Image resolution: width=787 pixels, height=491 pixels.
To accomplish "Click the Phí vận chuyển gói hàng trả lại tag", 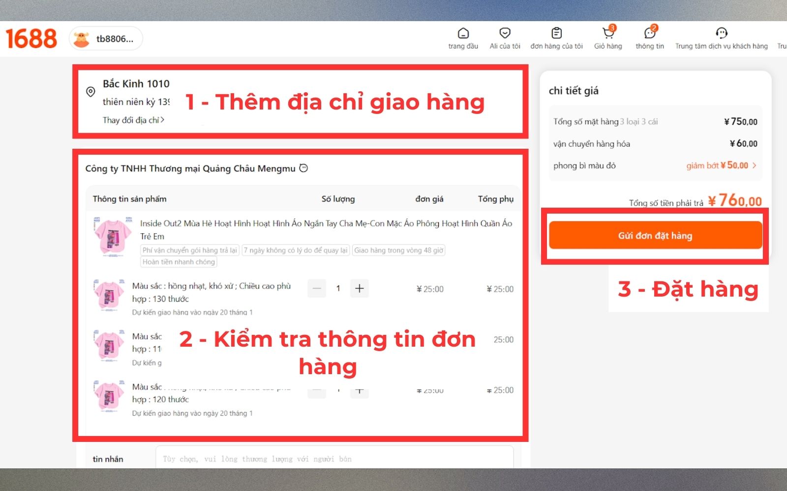I will 190,250.
